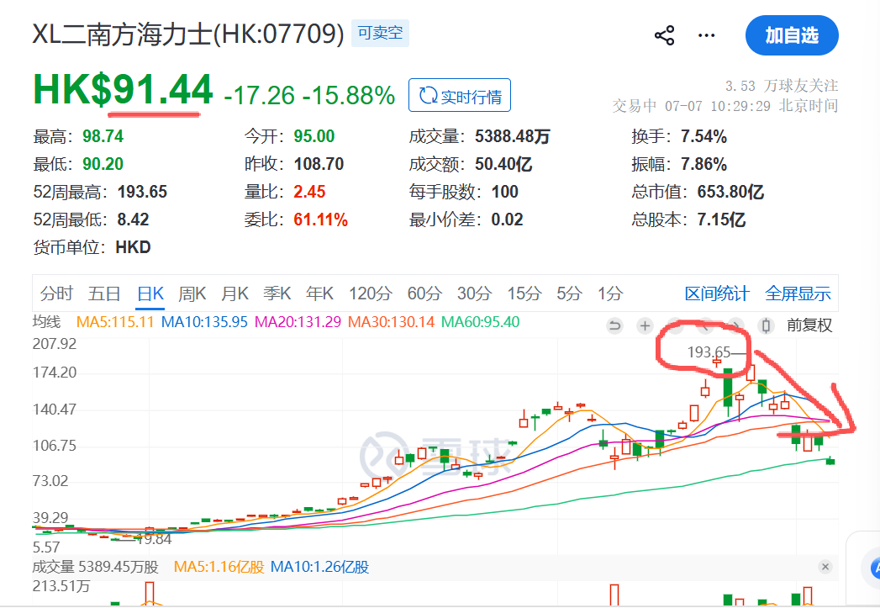
Task: Pan the chart right with the arrow icon
Action: [x=735, y=325]
